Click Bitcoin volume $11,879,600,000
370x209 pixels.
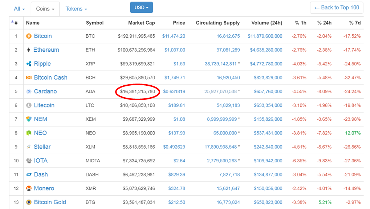pyautogui.click(x=265, y=36)
